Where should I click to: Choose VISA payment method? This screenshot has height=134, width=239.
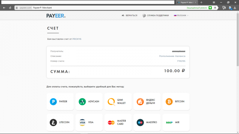tap(89, 122)
